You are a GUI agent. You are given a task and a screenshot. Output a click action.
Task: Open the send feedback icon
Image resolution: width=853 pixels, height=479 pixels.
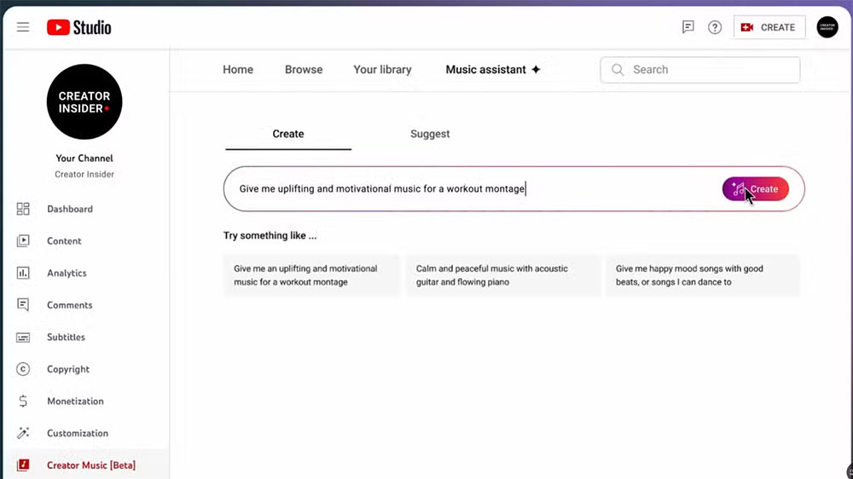688,27
